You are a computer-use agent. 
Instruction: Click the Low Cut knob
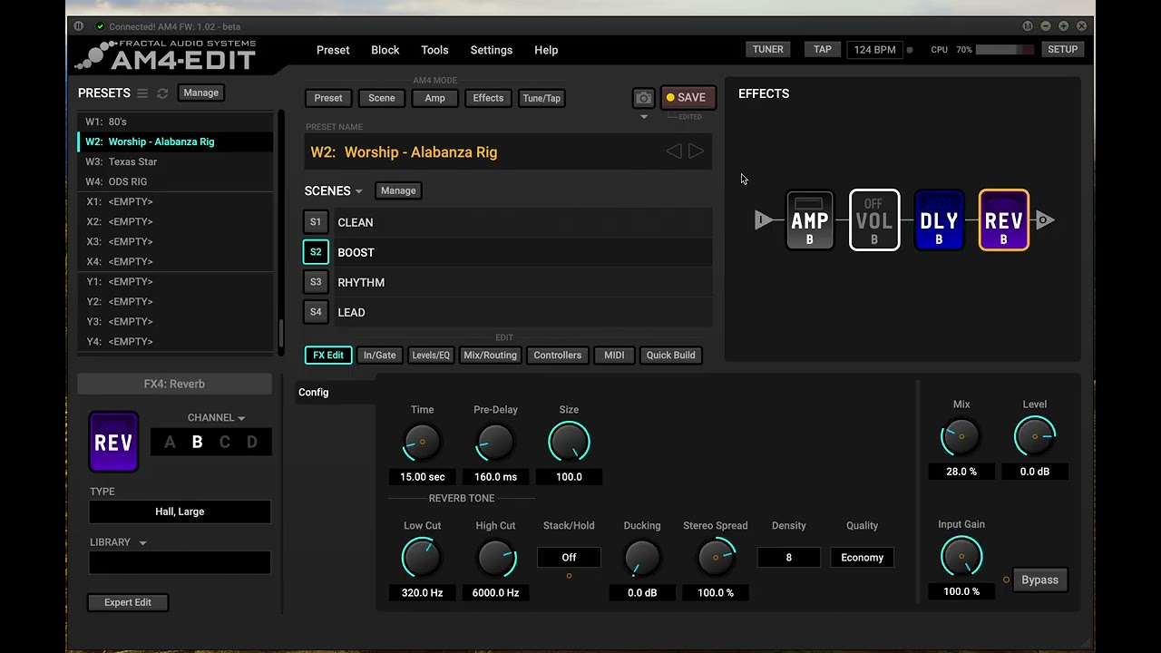[422, 558]
